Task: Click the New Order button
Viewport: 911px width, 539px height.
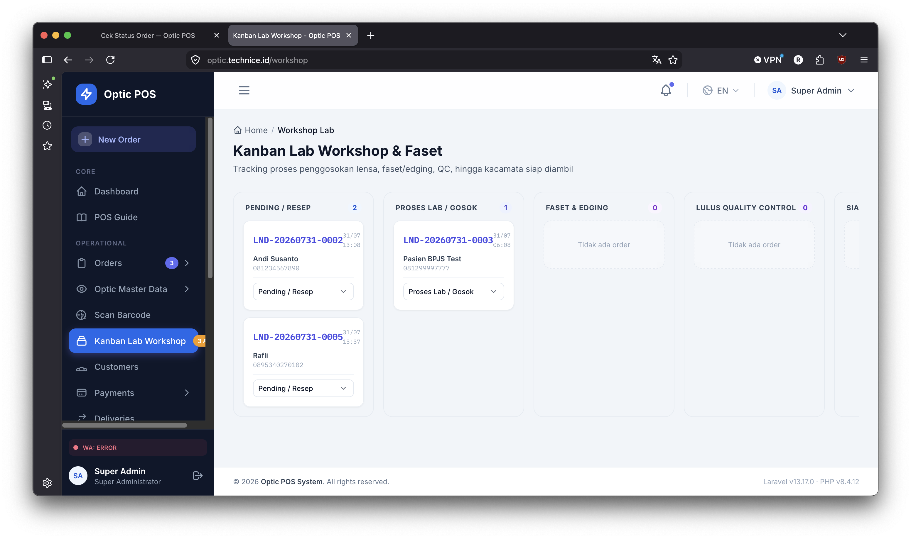Action: coord(133,140)
